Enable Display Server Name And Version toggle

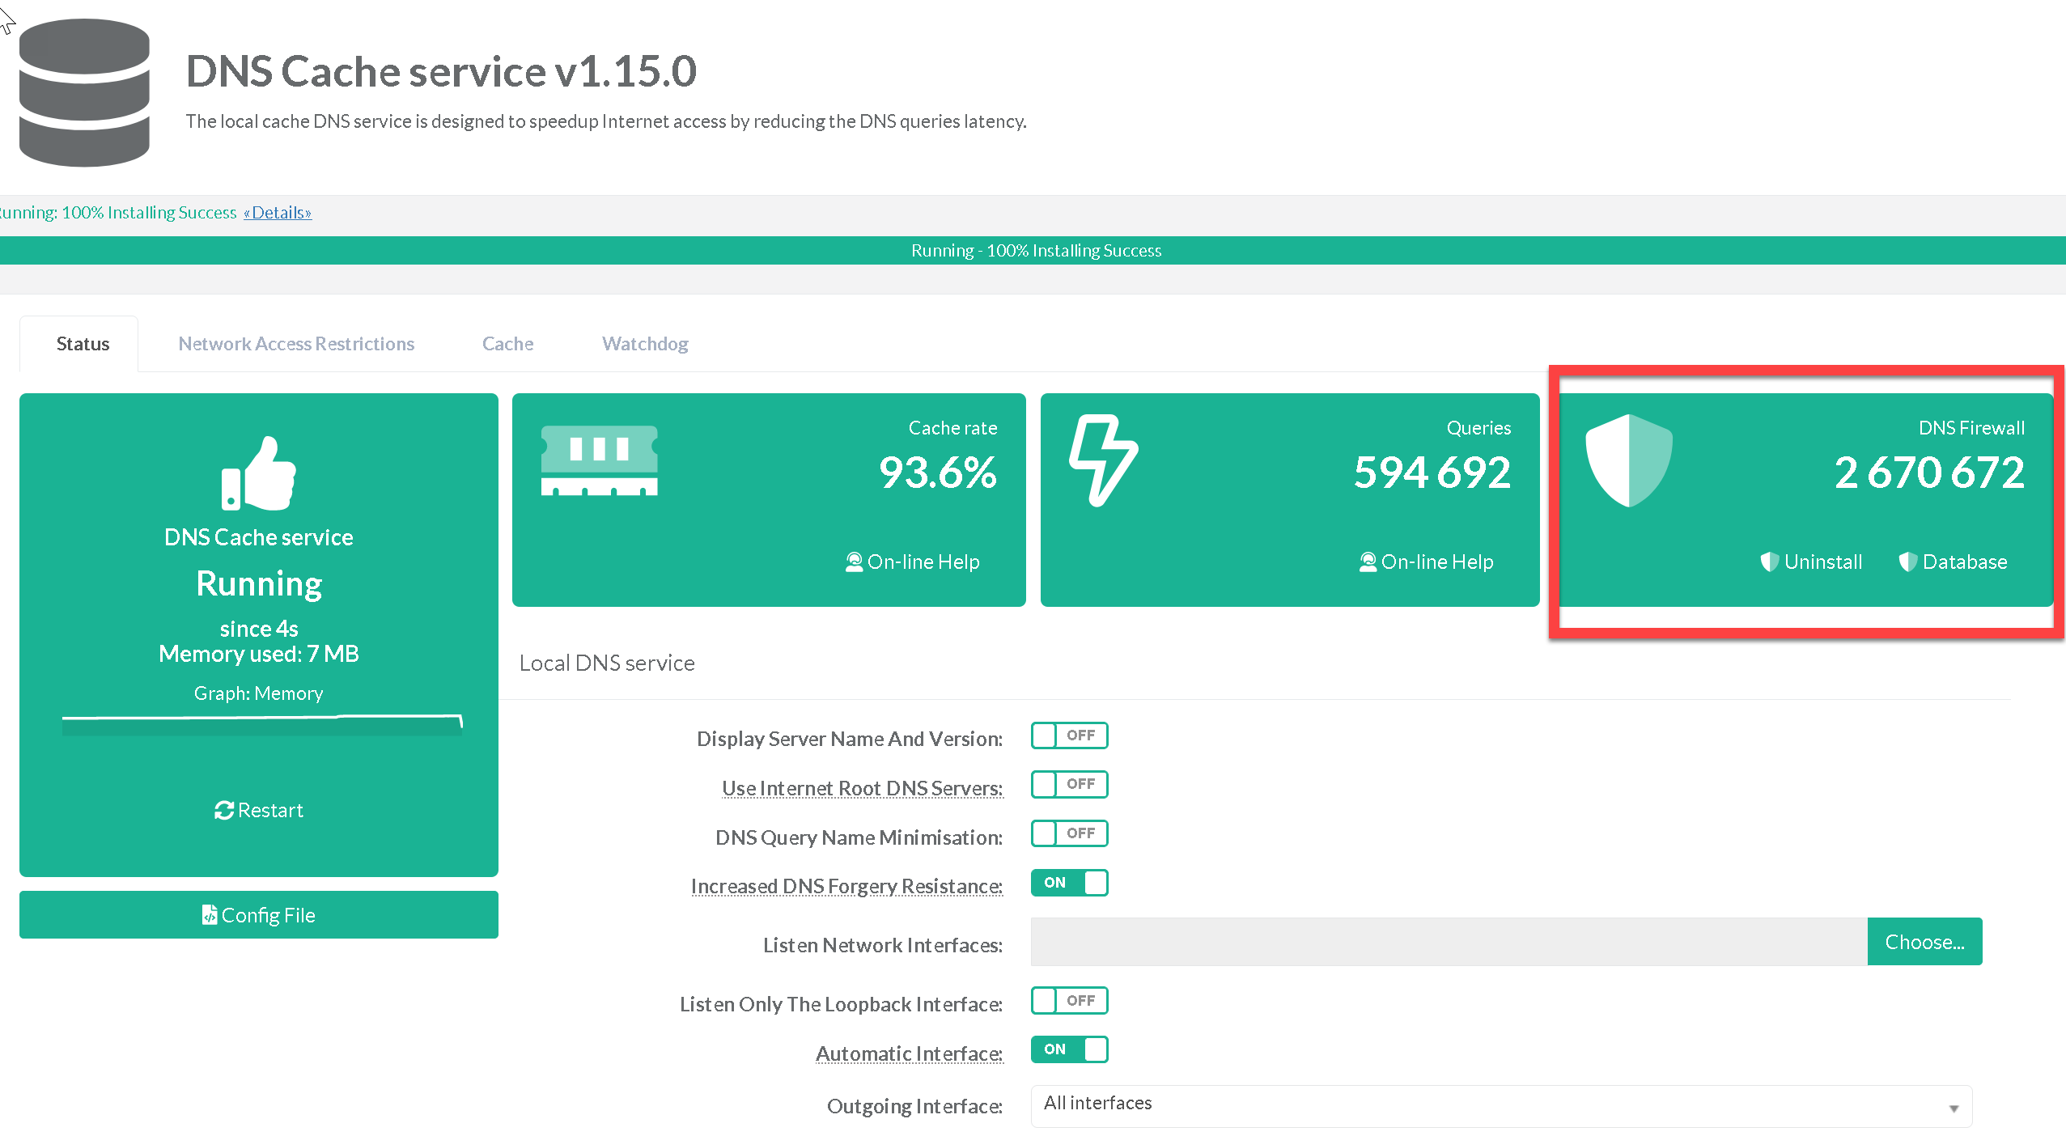click(1068, 735)
